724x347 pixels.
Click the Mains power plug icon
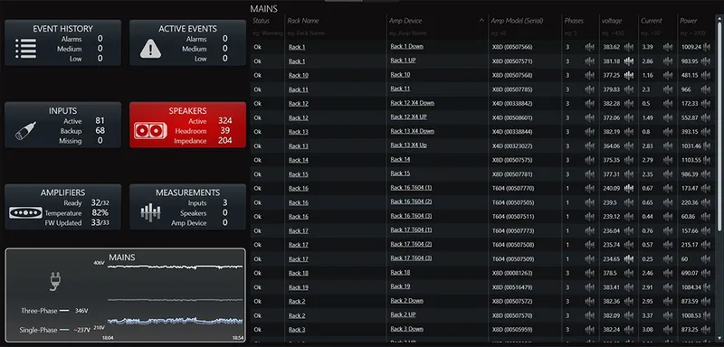55,281
